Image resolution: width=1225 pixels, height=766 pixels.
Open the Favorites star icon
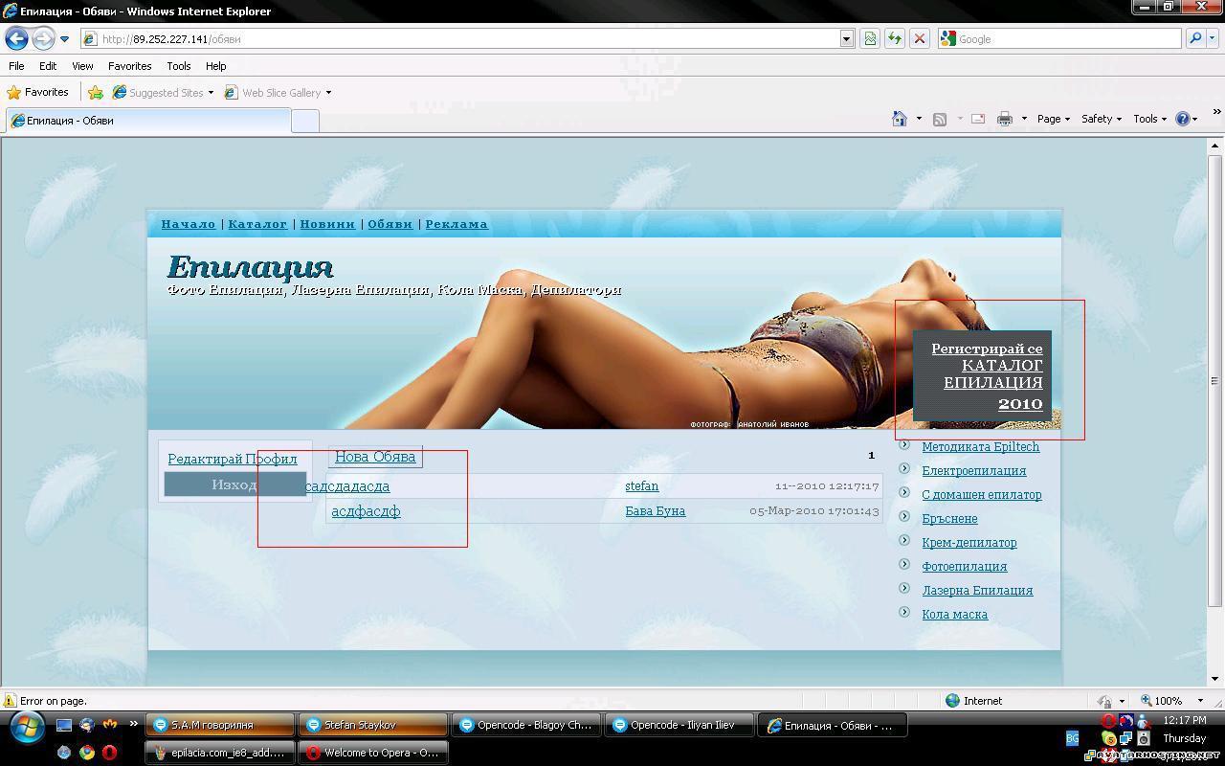click(16, 92)
